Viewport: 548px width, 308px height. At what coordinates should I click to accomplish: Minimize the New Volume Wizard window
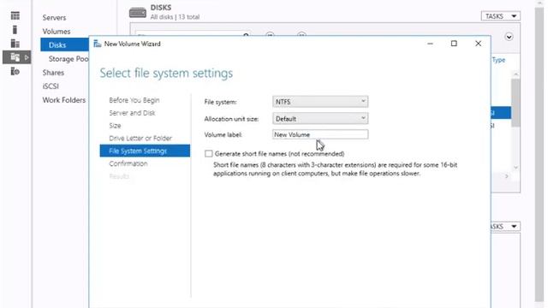tap(430, 44)
